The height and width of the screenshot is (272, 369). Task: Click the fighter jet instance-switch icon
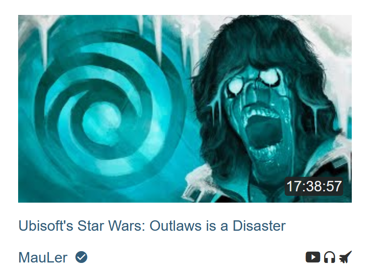tap(345, 257)
